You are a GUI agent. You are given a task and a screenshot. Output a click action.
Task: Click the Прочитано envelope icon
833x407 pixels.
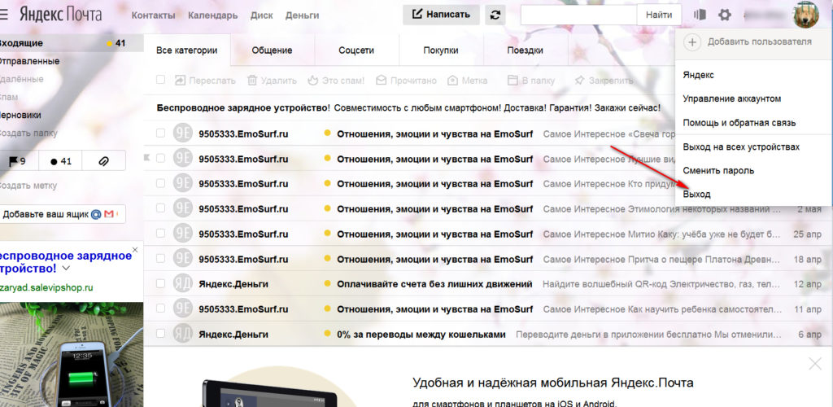coord(381,81)
